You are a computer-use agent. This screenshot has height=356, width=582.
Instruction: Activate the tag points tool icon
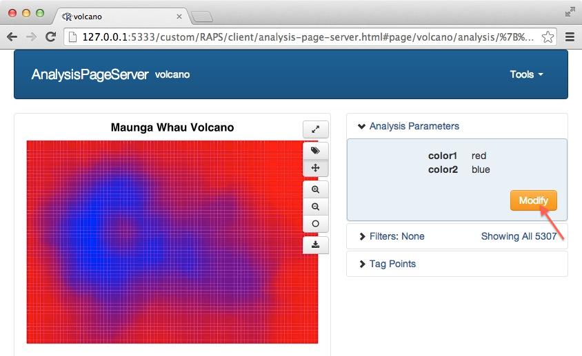[315, 150]
